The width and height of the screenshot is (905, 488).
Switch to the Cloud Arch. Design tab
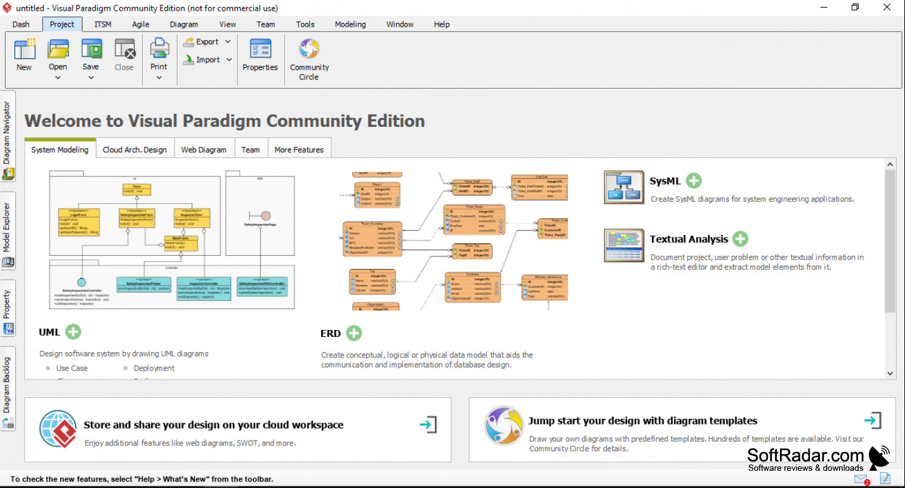tap(135, 150)
